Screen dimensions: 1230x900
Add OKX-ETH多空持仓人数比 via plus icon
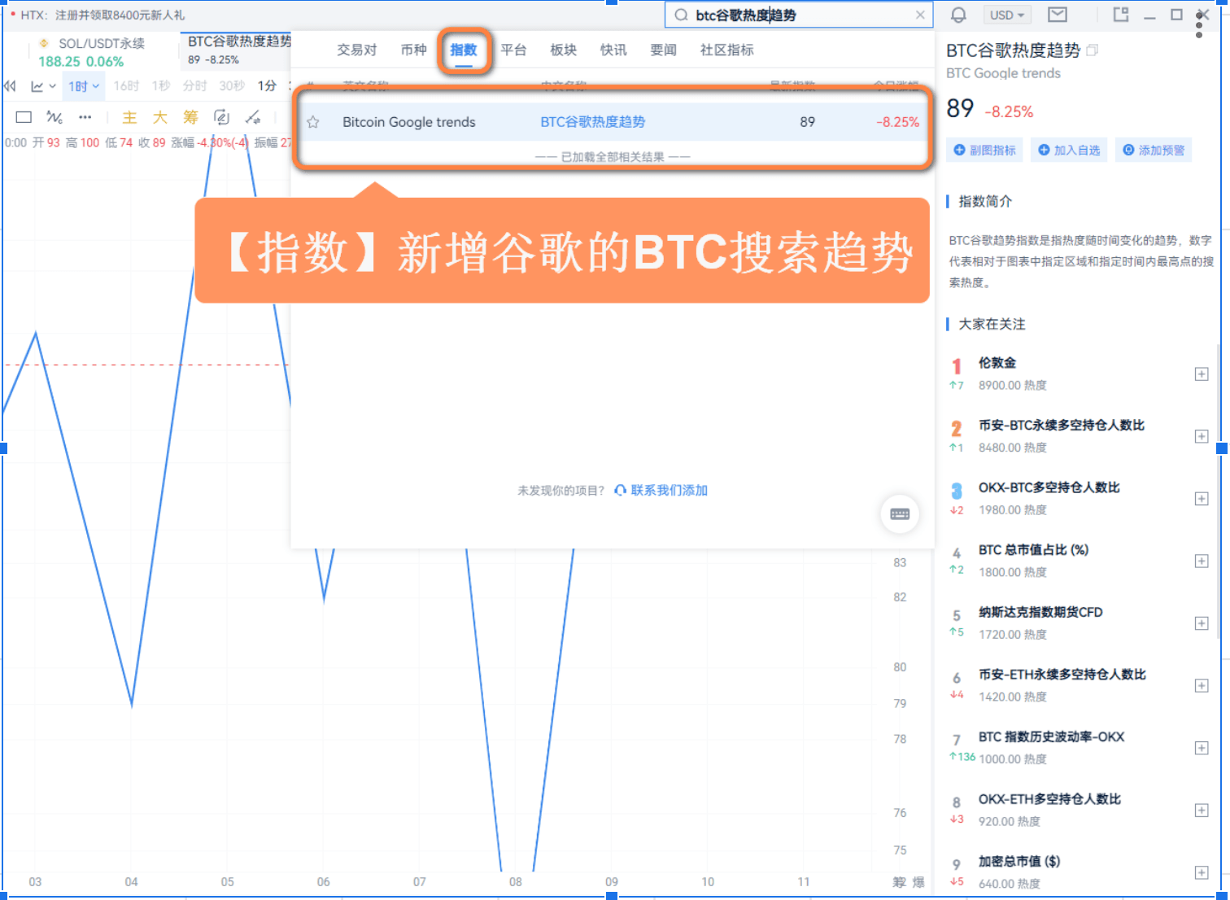tap(1202, 810)
